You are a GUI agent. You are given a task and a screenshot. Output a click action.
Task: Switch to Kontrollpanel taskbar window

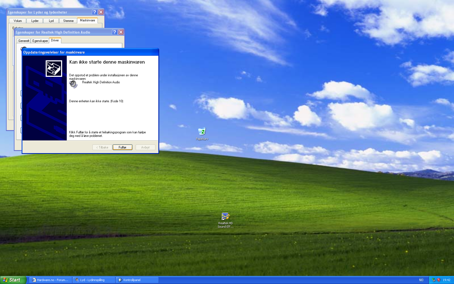pyautogui.click(x=137, y=280)
